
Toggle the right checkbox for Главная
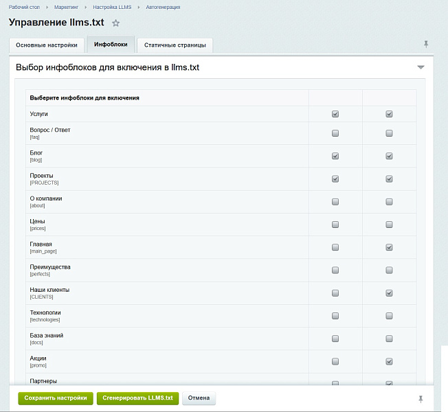tap(389, 247)
